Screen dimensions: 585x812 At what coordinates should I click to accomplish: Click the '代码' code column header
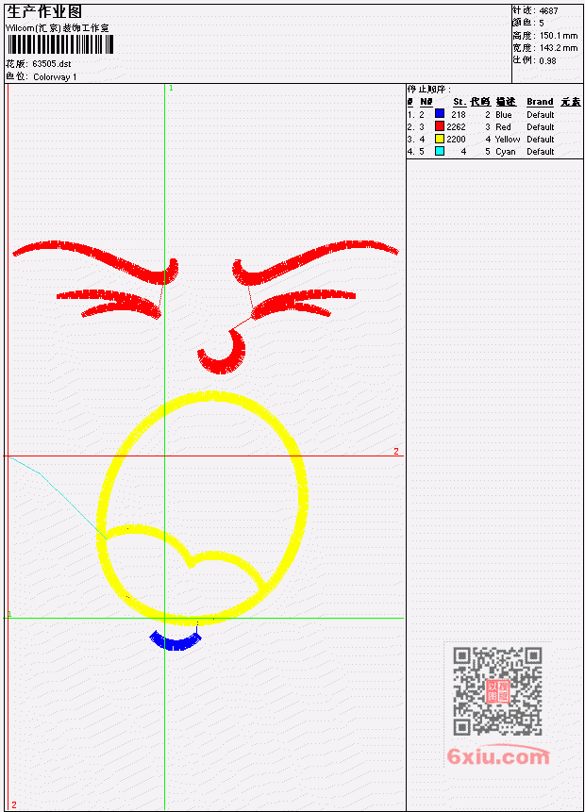480,102
